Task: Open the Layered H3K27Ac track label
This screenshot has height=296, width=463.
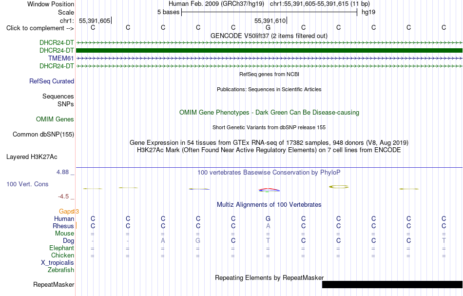Action: pos(32,157)
